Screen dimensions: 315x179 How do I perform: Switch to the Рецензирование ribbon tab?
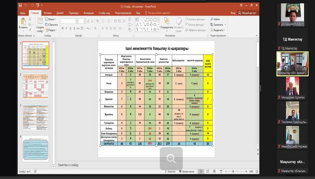123,13
